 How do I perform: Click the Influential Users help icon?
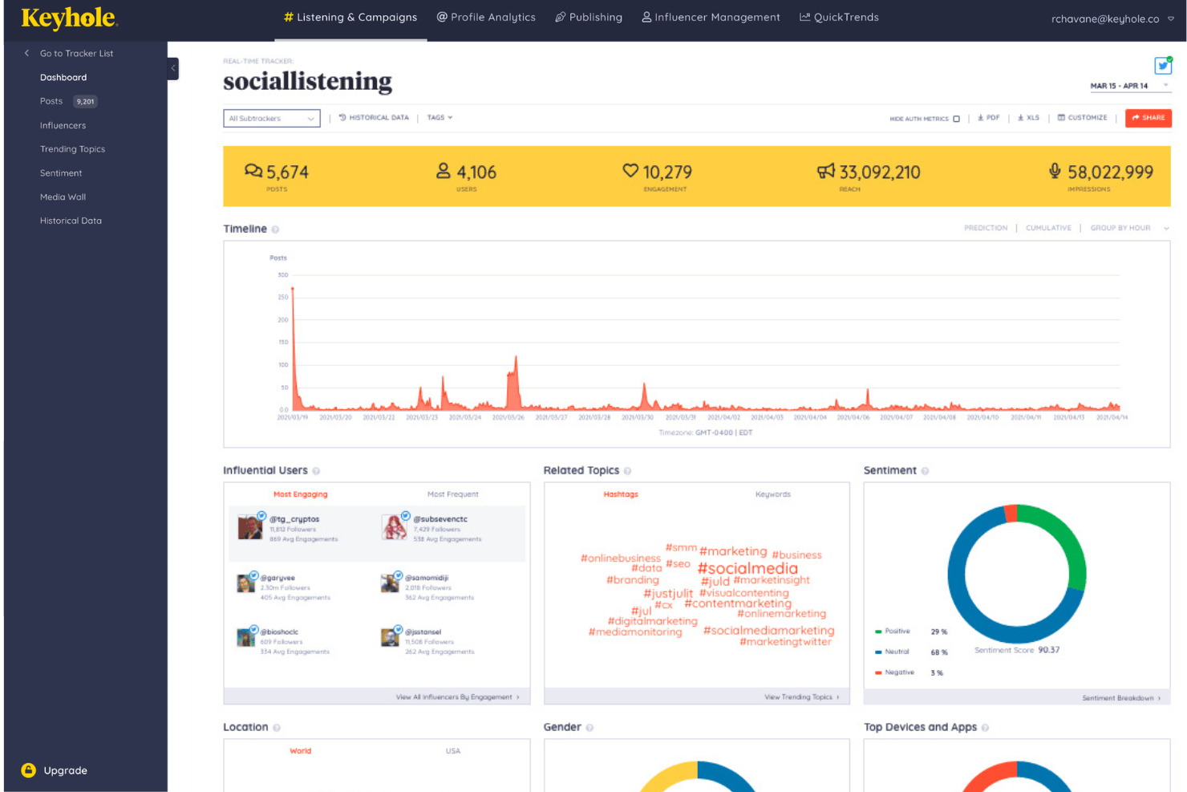pos(316,471)
